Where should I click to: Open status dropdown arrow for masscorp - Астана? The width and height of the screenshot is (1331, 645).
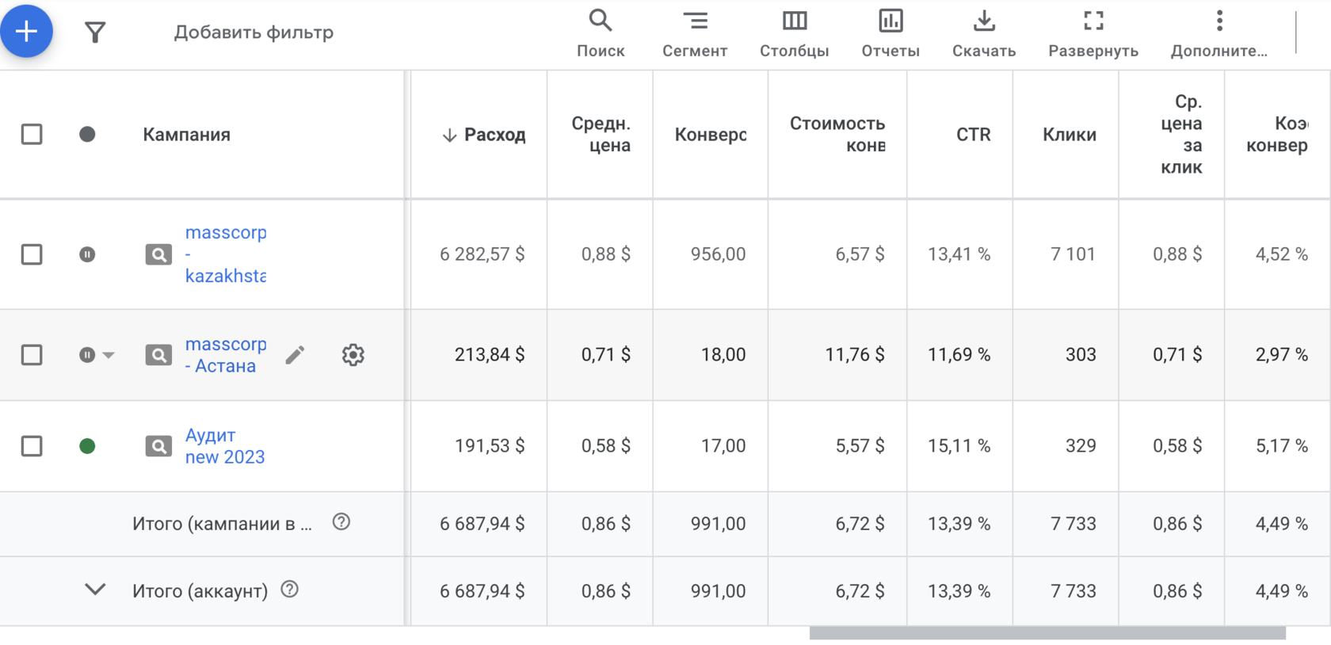109,355
